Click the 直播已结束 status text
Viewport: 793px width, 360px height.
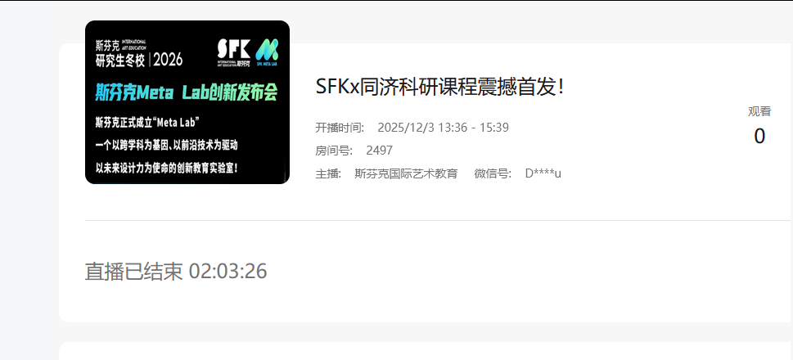[x=133, y=272]
